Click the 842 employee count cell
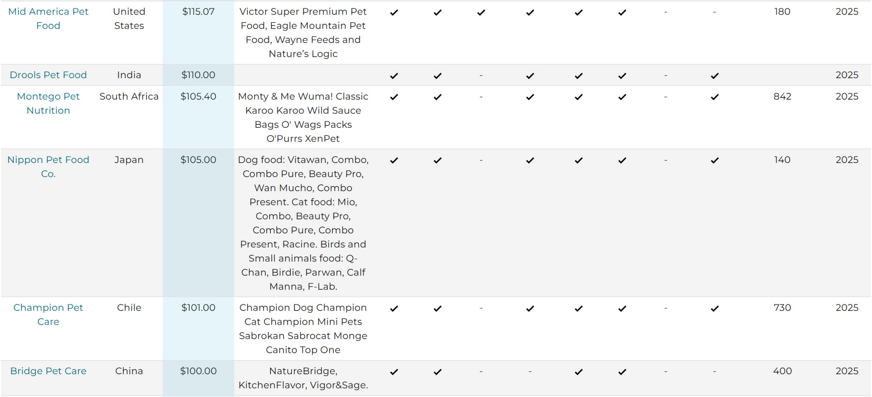The image size is (872, 397). pyautogui.click(x=782, y=96)
